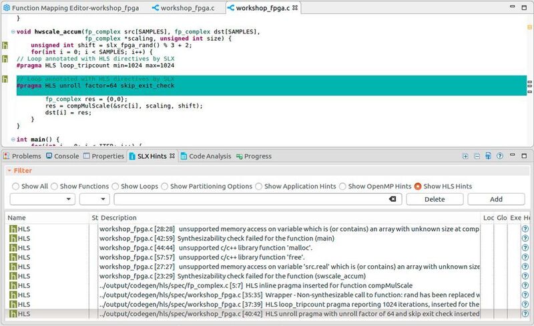Click the Delete button
The width and height of the screenshot is (534, 326).
coord(435,199)
